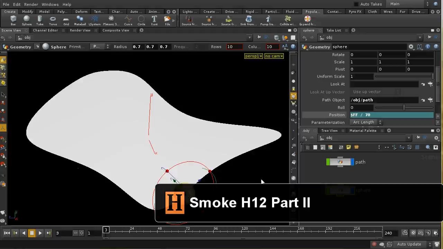443x249 pixels.
Task: Open the persp1 viewport menu
Action: pos(253,56)
